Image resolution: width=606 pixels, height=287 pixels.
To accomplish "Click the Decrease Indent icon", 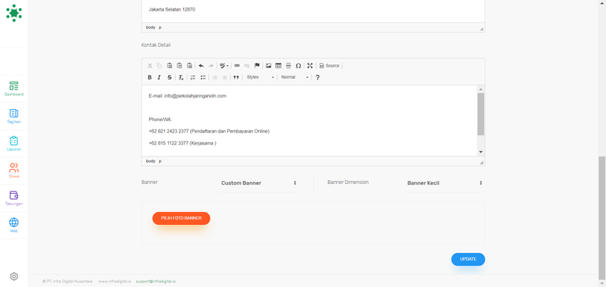I will [214, 77].
